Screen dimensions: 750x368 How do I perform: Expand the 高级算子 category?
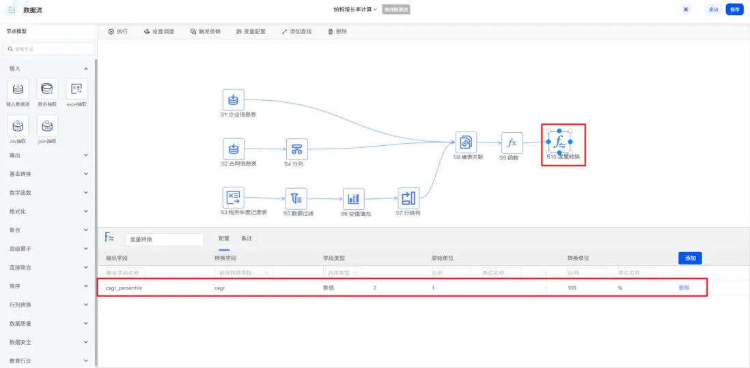click(85, 249)
